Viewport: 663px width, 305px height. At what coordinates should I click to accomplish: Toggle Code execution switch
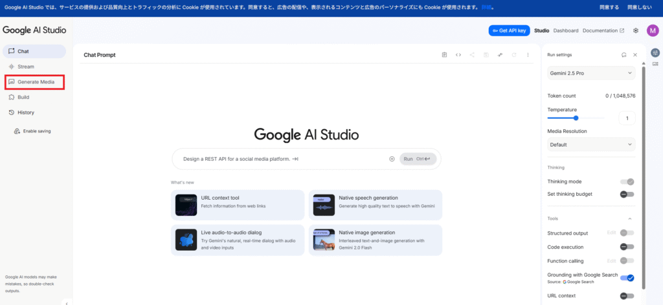tap(627, 247)
